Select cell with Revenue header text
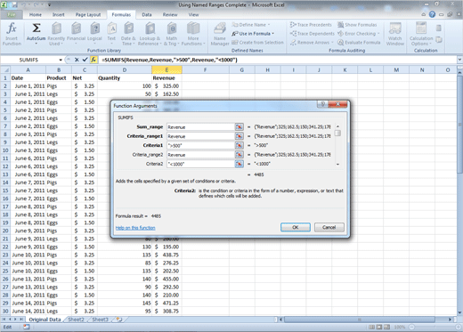 point(167,78)
